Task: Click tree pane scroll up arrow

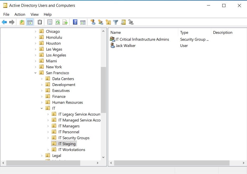Action: click(x=103, y=31)
